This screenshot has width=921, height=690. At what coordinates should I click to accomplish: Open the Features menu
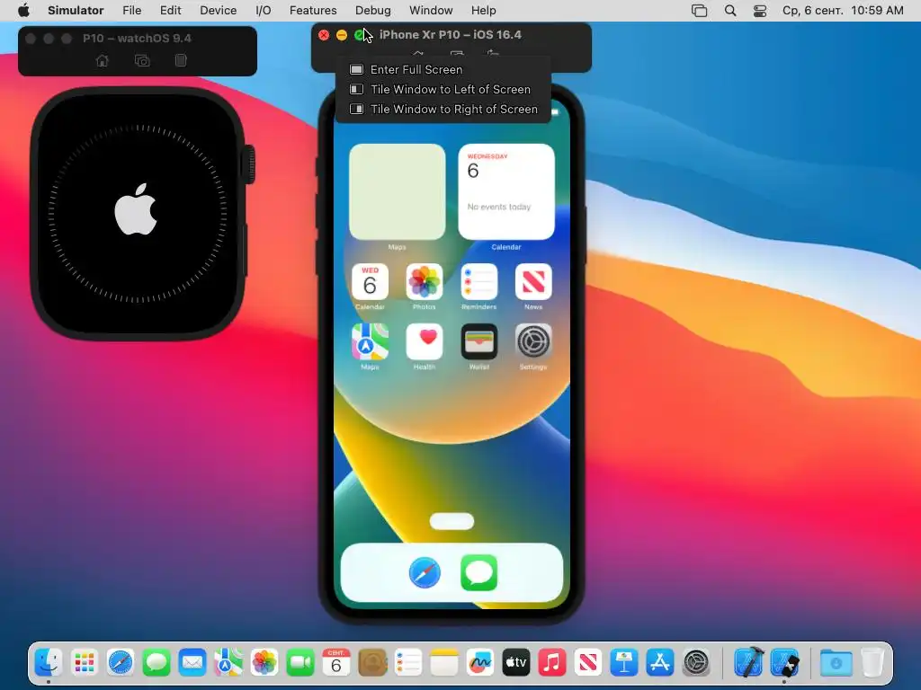(313, 10)
